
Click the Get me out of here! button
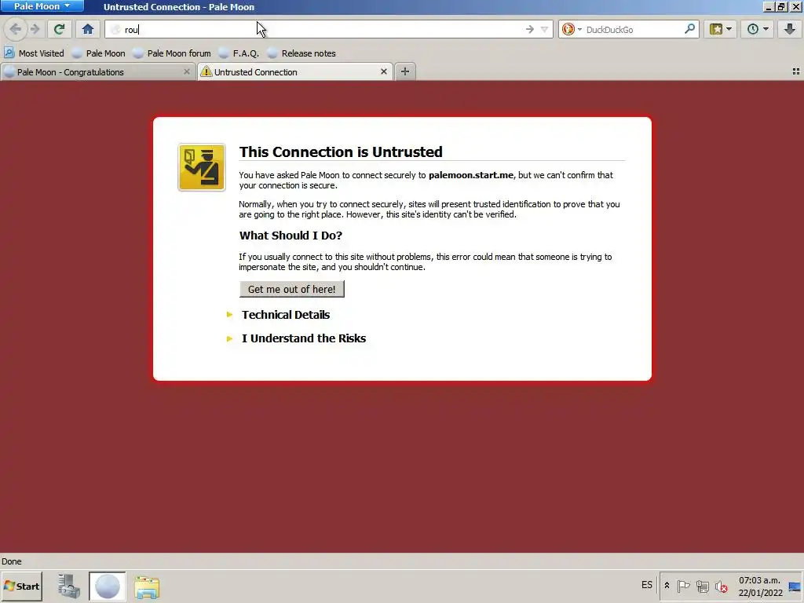click(292, 289)
